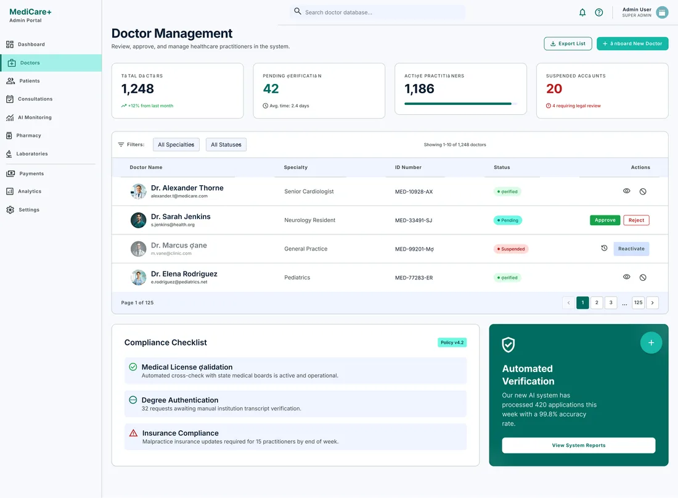Click the Suspended status badge
This screenshot has height=498, width=678.
click(511, 249)
